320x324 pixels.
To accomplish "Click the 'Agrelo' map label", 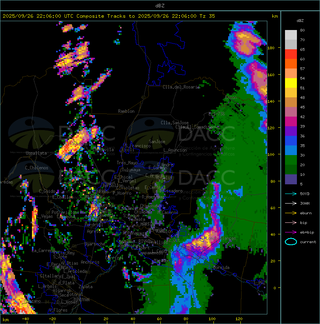I will [94, 231].
